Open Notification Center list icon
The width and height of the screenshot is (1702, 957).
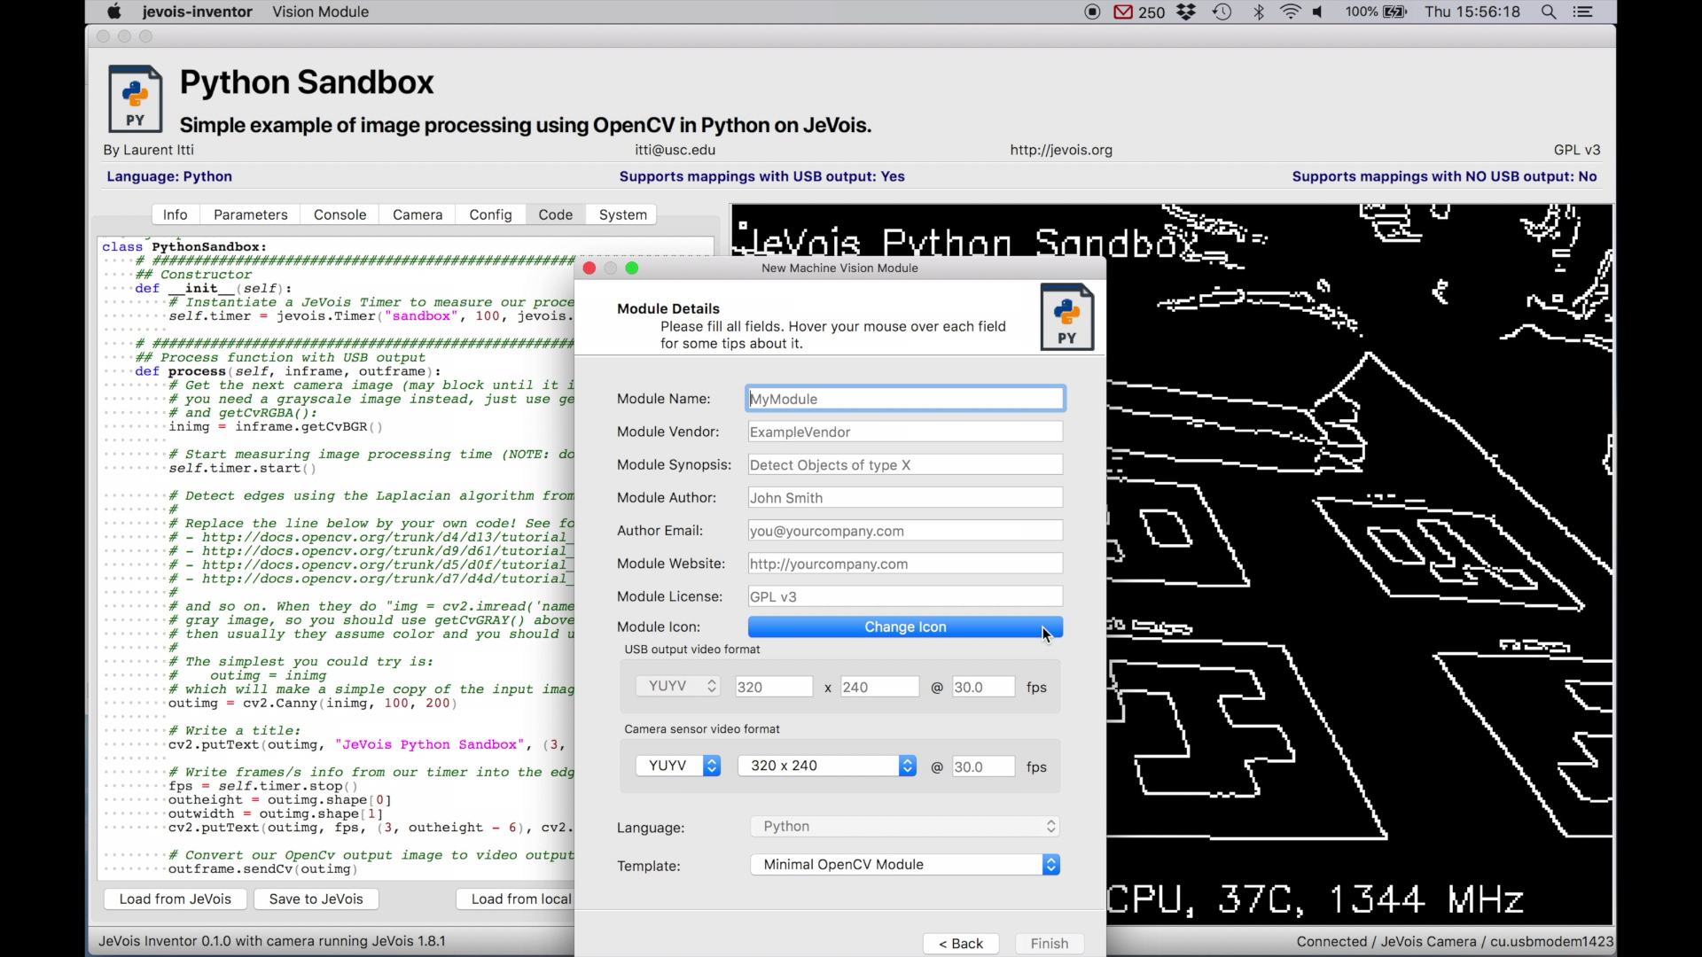(x=1584, y=12)
